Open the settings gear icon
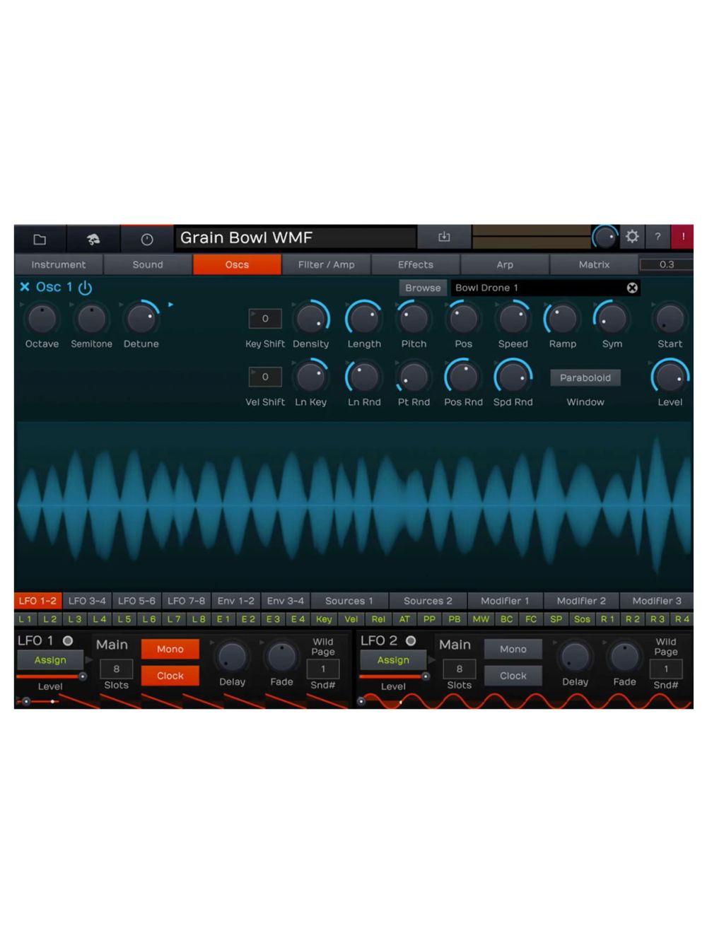The height and width of the screenshot is (933, 707). [x=632, y=237]
